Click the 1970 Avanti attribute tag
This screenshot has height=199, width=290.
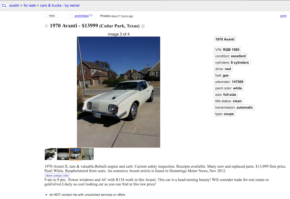(225, 39)
